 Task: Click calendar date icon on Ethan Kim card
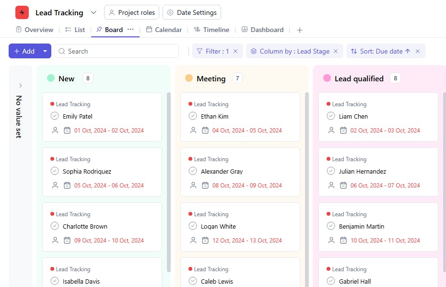coord(205,130)
